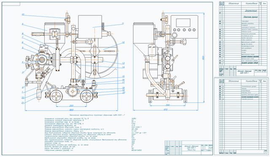Select the technical characteristics heading text
This screenshot has width=270, height=157.
pyautogui.click(x=97, y=115)
